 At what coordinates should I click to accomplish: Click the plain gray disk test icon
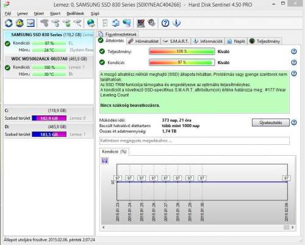[45, 23]
